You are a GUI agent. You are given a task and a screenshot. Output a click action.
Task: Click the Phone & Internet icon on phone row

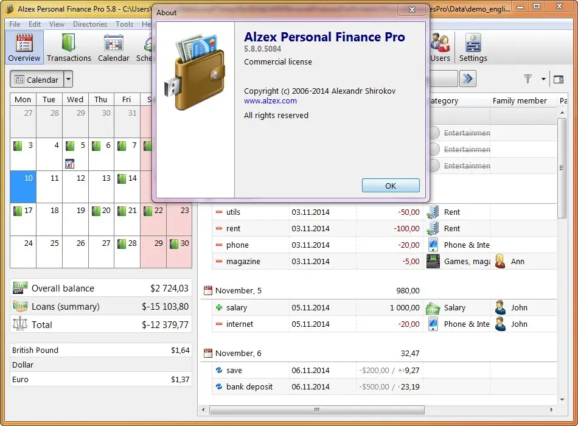pyautogui.click(x=433, y=245)
